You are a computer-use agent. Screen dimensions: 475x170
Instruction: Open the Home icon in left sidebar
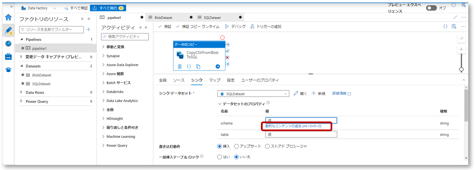pyautogui.click(x=8, y=17)
